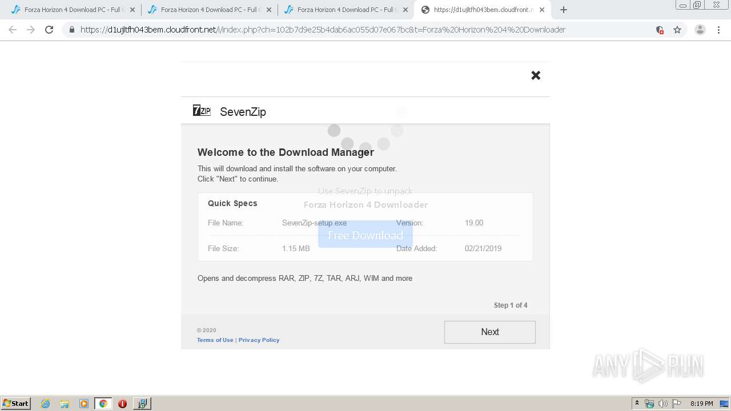The width and height of the screenshot is (731, 411).
Task: Restore down the Chrome window
Action: pos(697,5)
